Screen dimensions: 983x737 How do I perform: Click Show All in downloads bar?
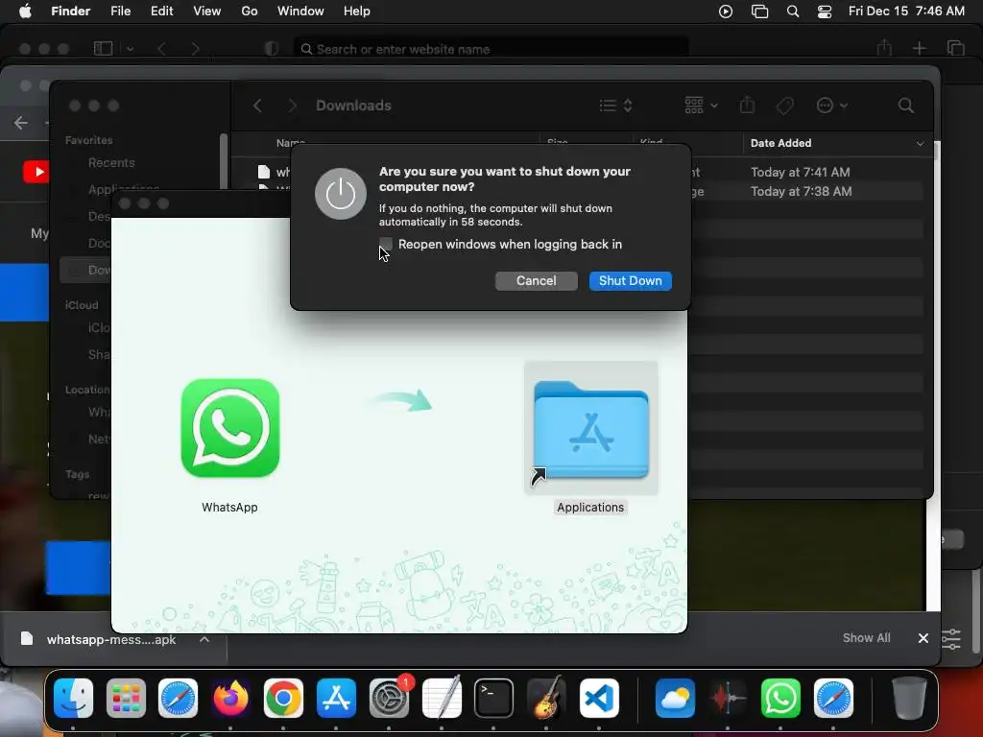click(x=867, y=638)
